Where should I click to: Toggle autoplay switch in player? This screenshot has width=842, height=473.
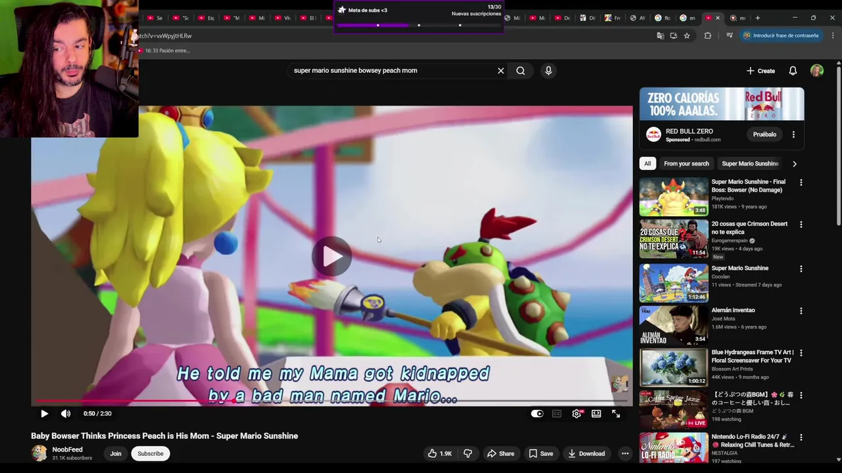(537, 414)
